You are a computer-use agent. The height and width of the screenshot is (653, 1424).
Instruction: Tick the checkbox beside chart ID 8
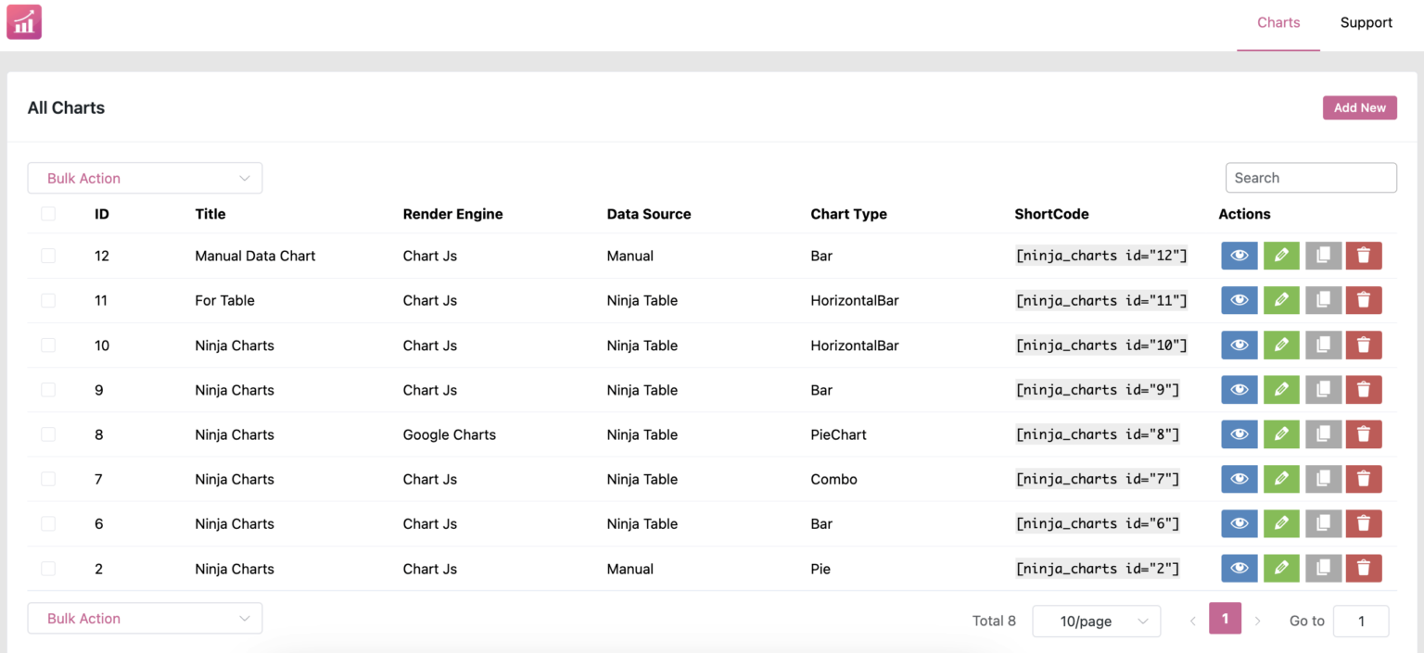tap(48, 433)
